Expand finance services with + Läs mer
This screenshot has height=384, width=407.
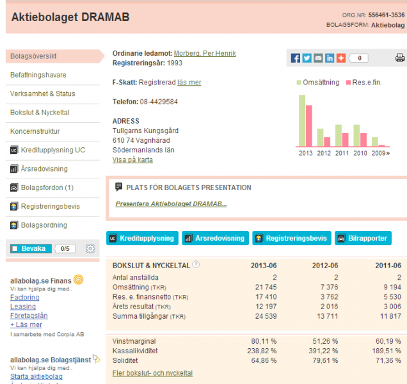click(x=26, y=325)
